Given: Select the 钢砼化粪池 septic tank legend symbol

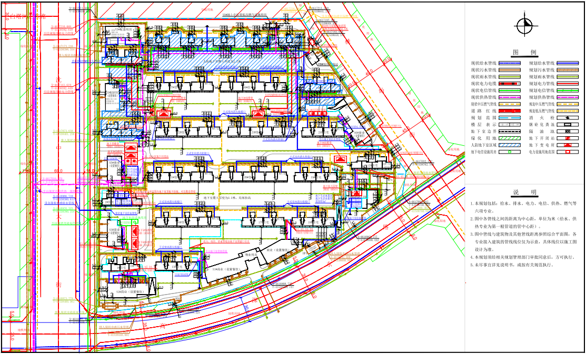Looking at the screenshot, I should point(568,125).
